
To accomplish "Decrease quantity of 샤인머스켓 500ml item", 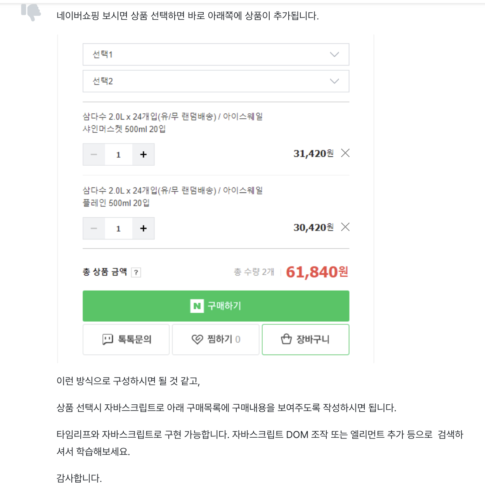I will coord(94,154).
